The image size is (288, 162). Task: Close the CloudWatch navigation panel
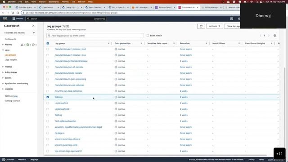33,26
